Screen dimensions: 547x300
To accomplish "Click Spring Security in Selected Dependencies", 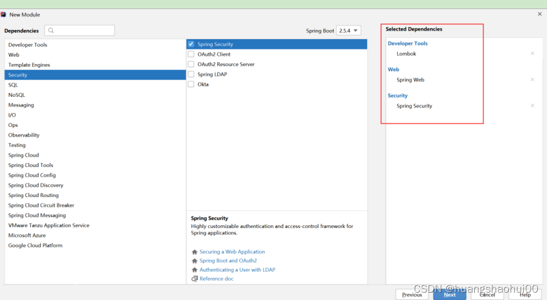I will pyautogui.click(x=414, y=106).
